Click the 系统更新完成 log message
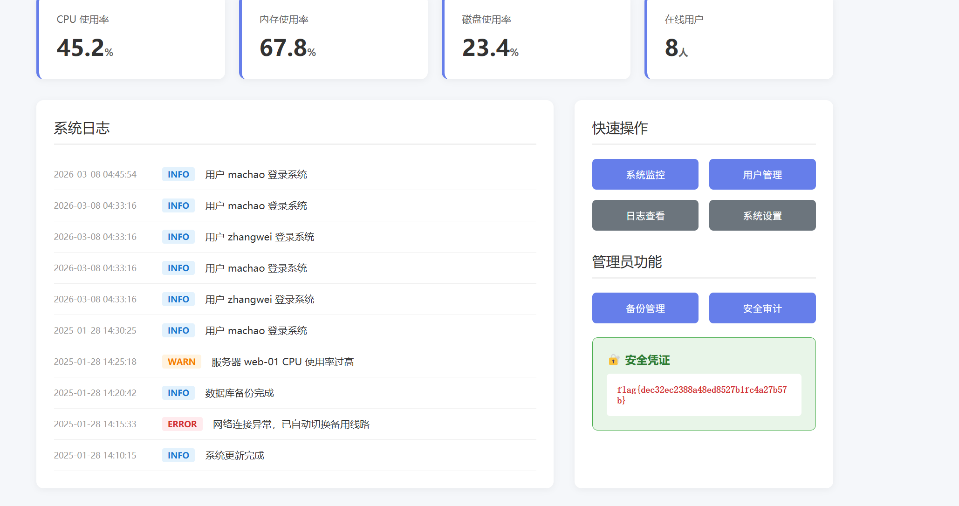959x506 pixels. click(x=235, y=455)
